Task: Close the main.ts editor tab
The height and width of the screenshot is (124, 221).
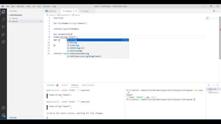Action: click(x=76, y=11)
